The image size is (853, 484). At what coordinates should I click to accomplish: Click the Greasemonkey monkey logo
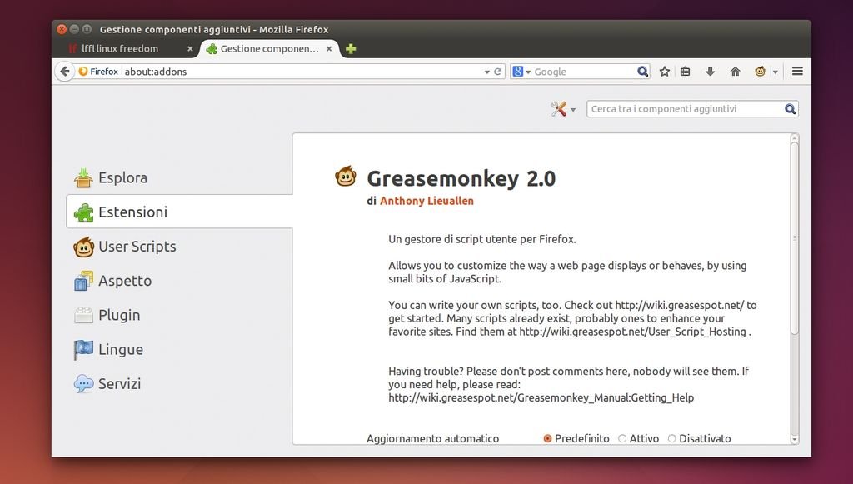346,177
